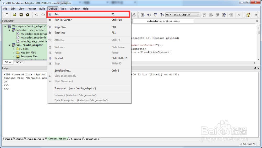The width and height of the screenshot is (262, 148).
Task: Choose Restart from the Debug menu
Action: pyautogui.click(x=89, y=58)
